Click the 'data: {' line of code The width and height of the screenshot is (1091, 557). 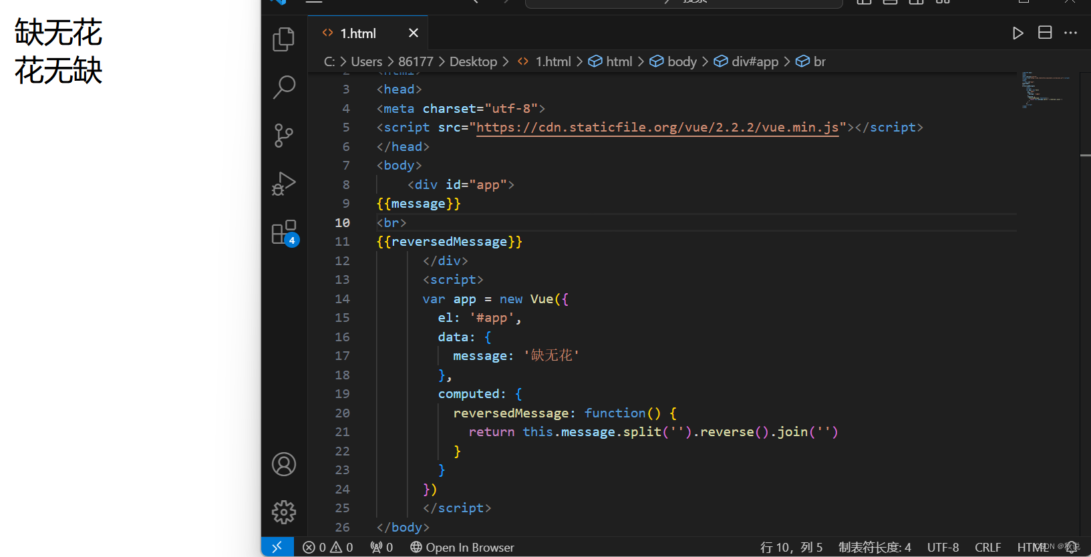(464, 337)
